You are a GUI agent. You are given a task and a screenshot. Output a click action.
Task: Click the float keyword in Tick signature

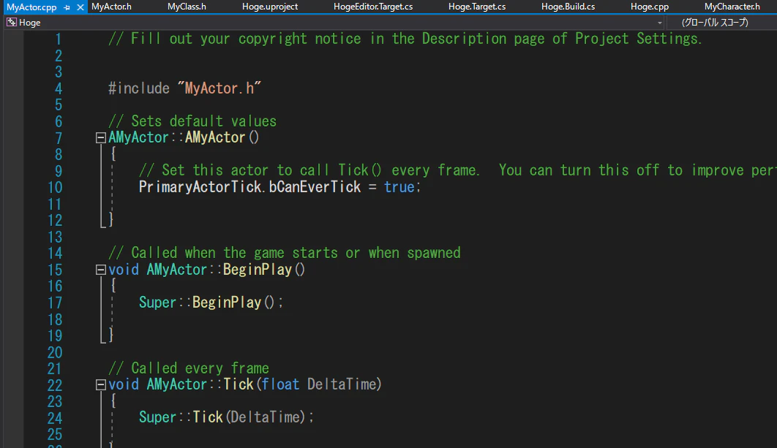280,384
